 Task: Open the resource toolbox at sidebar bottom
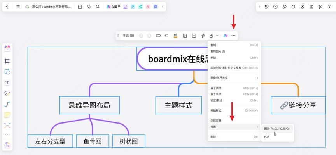7,145
